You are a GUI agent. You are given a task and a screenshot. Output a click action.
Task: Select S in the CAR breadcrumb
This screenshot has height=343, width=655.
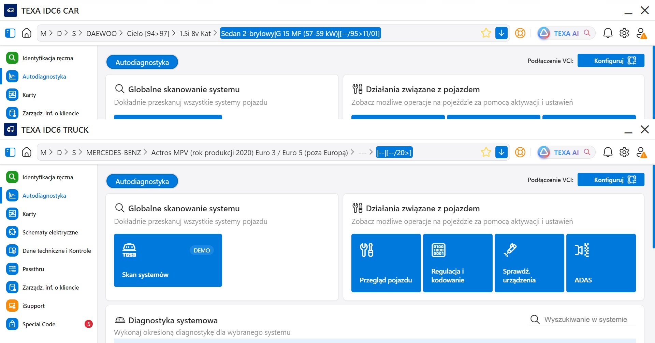point(74,33)
